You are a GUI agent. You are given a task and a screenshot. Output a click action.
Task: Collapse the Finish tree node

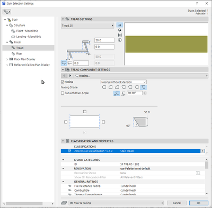7,42
